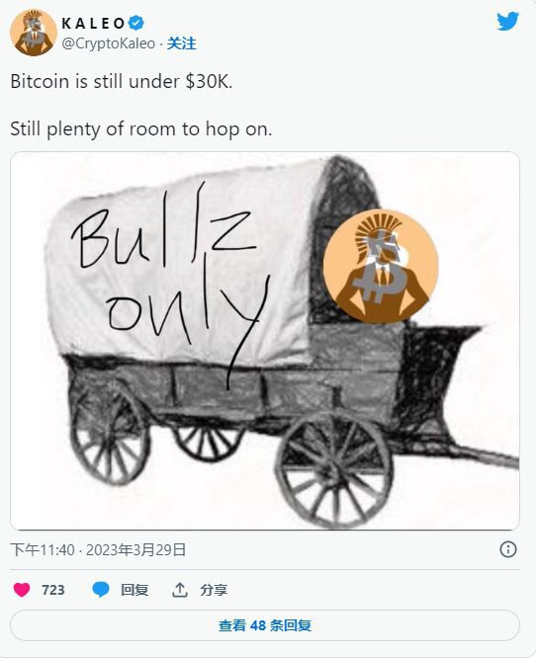Open the tweet info circle icon

pyautogui.click(x=508, y=549)
